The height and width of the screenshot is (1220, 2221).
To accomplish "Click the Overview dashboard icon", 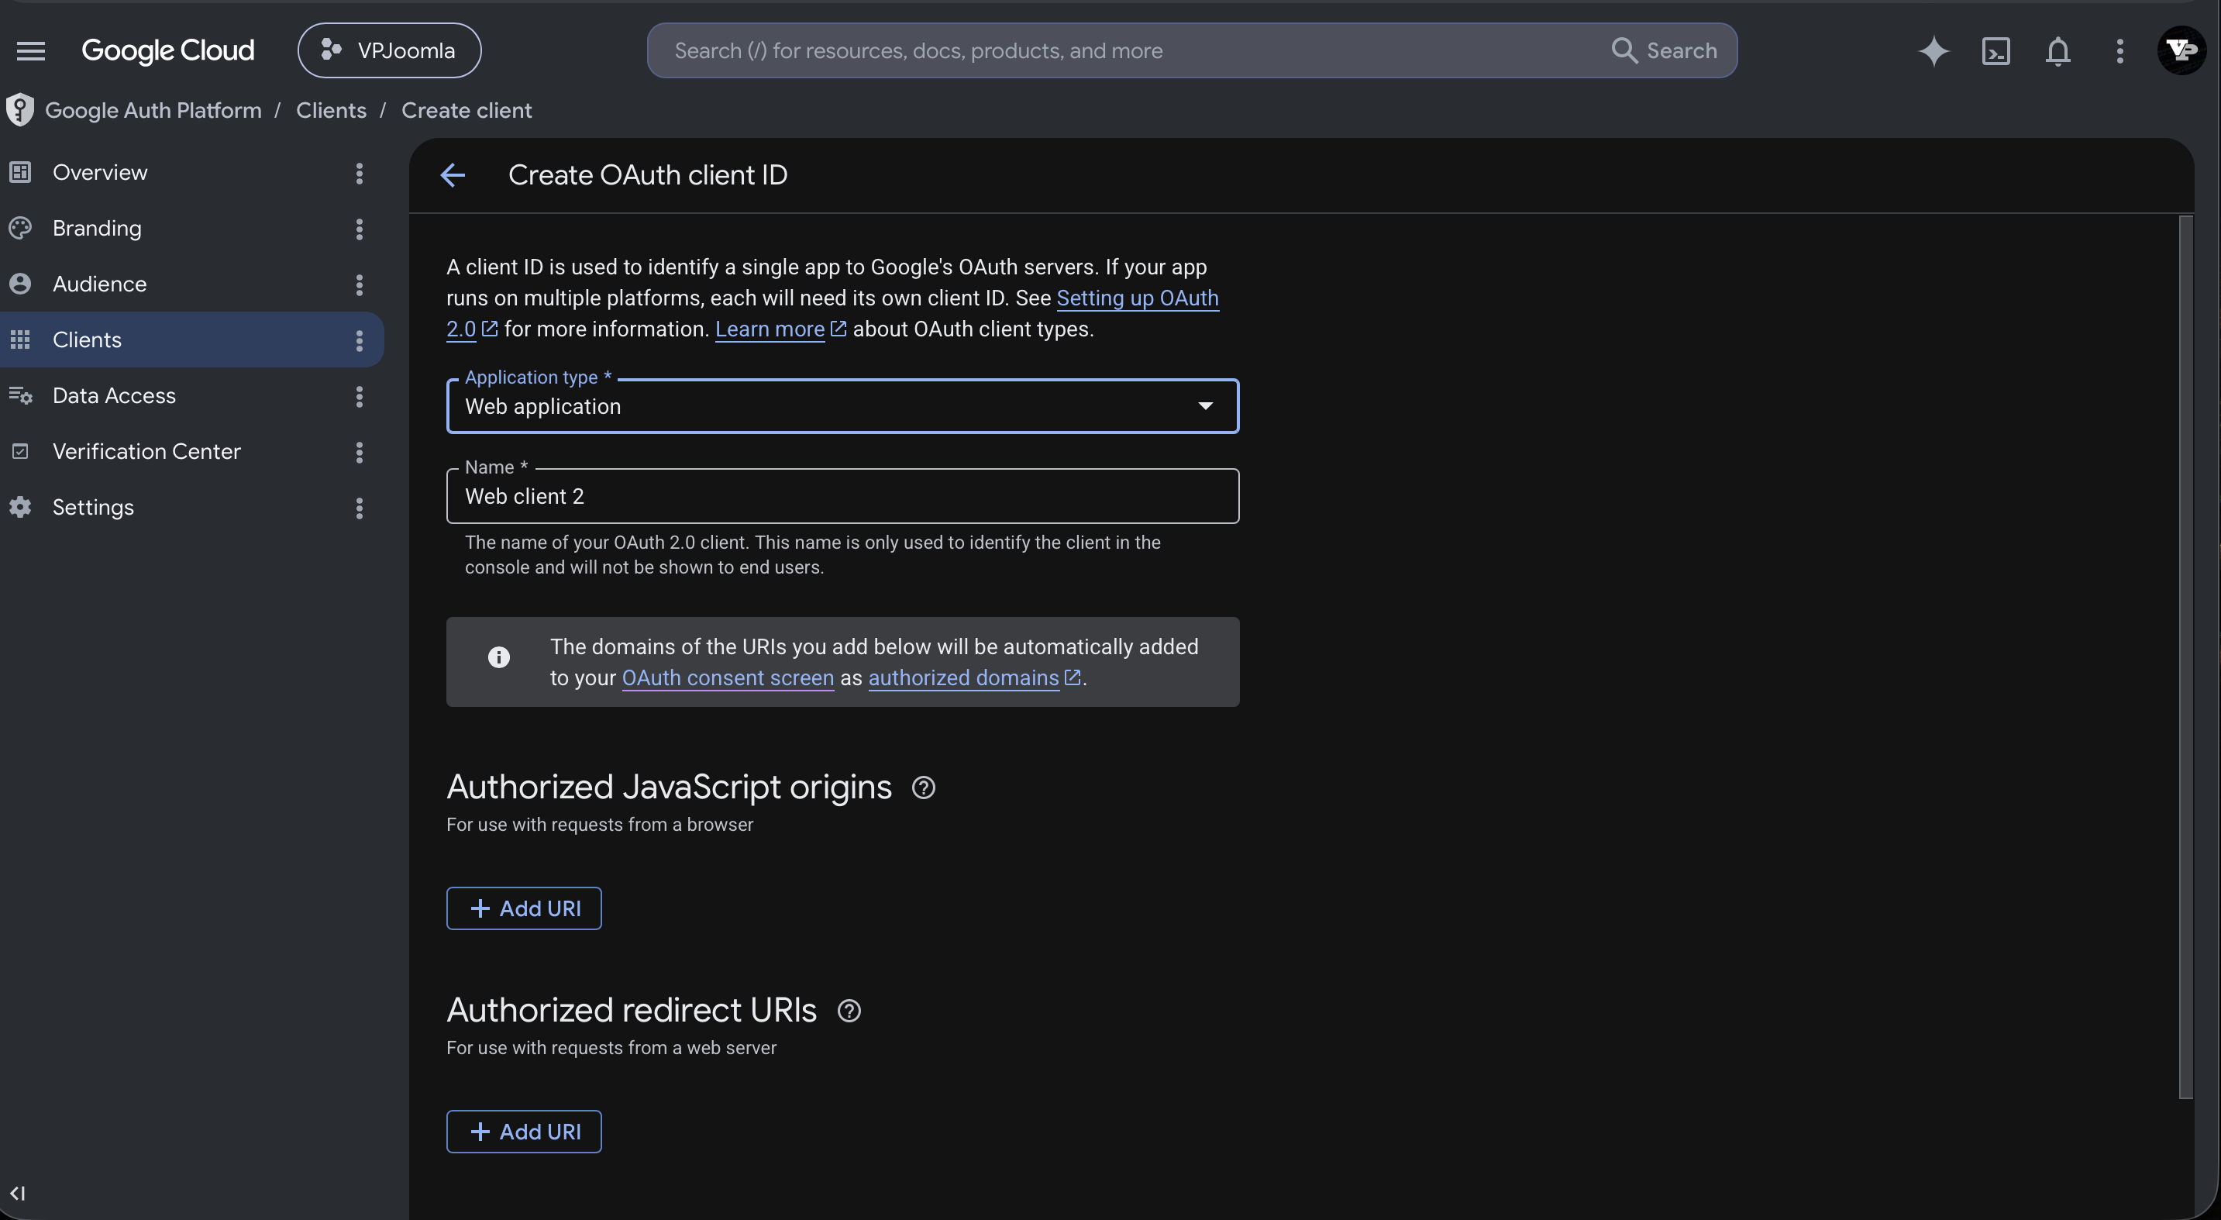I will [20, 172].
